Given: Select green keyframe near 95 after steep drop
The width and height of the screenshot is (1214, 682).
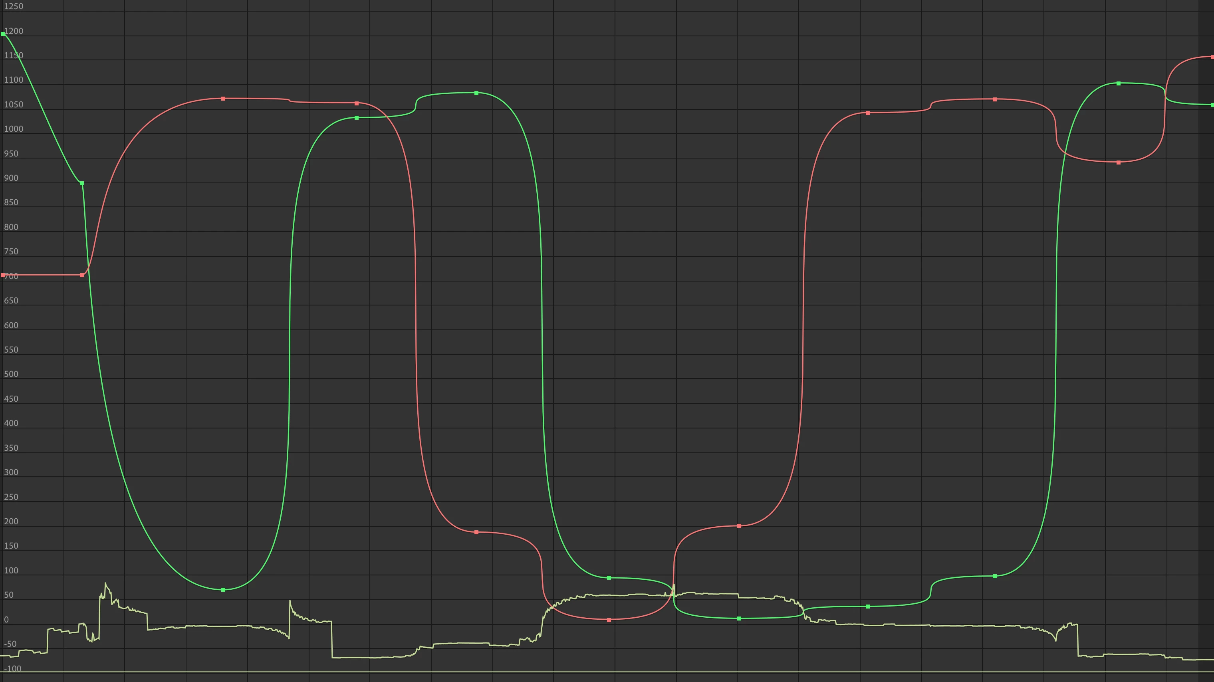Looking at the screenshot, I should (609, 578).
